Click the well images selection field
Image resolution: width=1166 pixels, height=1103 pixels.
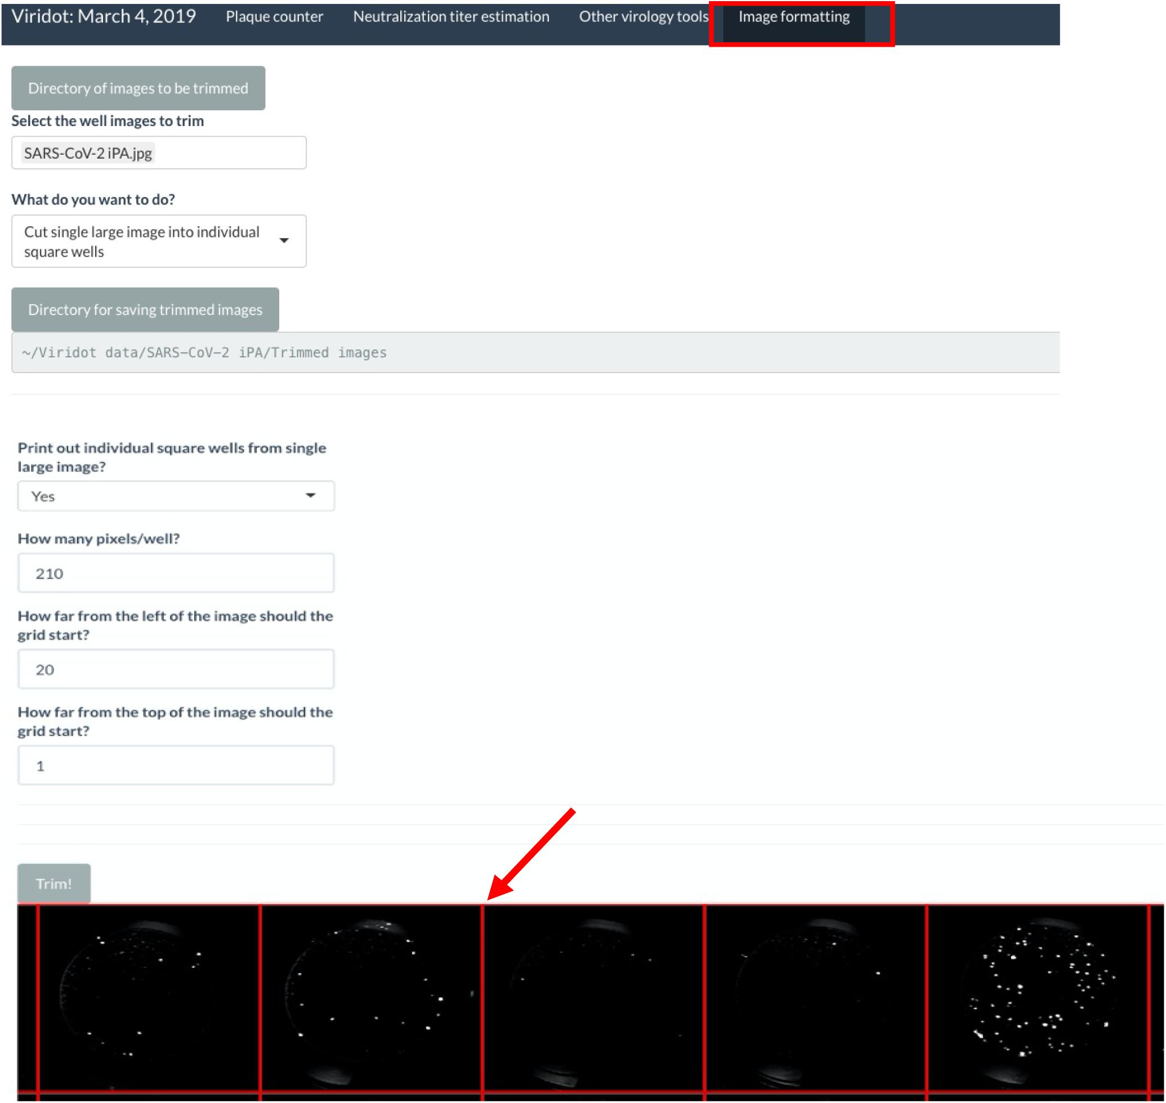[159, 153]
